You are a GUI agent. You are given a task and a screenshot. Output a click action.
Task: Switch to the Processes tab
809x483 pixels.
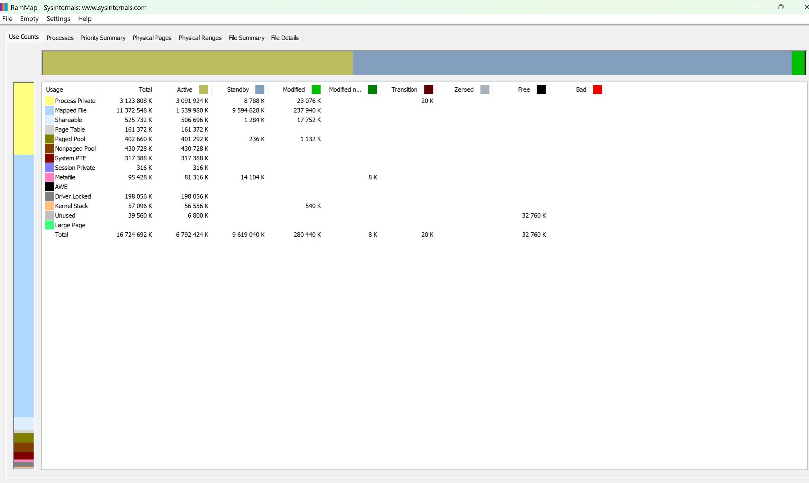(x=60, y=38)
